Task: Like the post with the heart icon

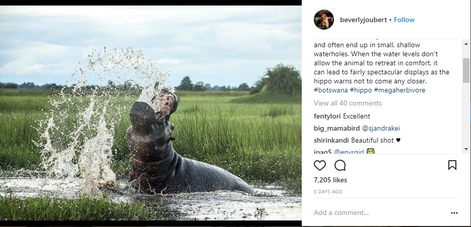Action: pyautogui.click(x=320, y=165)
